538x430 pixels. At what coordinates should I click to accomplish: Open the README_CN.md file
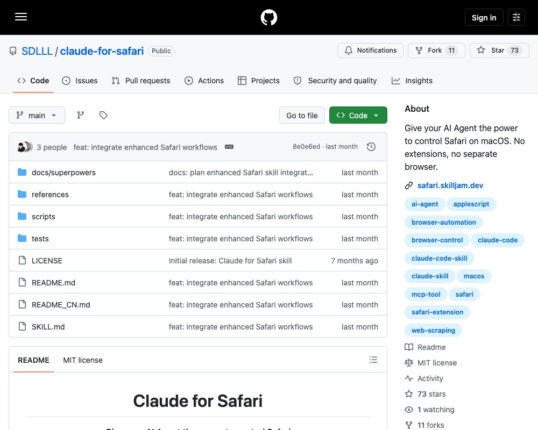pos(61,305)
